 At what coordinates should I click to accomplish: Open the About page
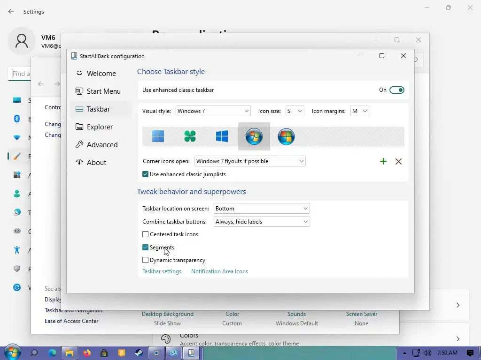pyautogui.click(x=101, y=162)
